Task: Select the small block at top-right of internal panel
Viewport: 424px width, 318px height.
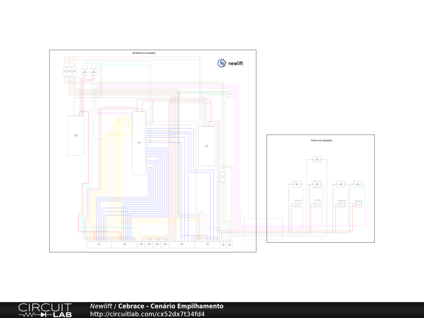Action: click(x=231, y=94)
